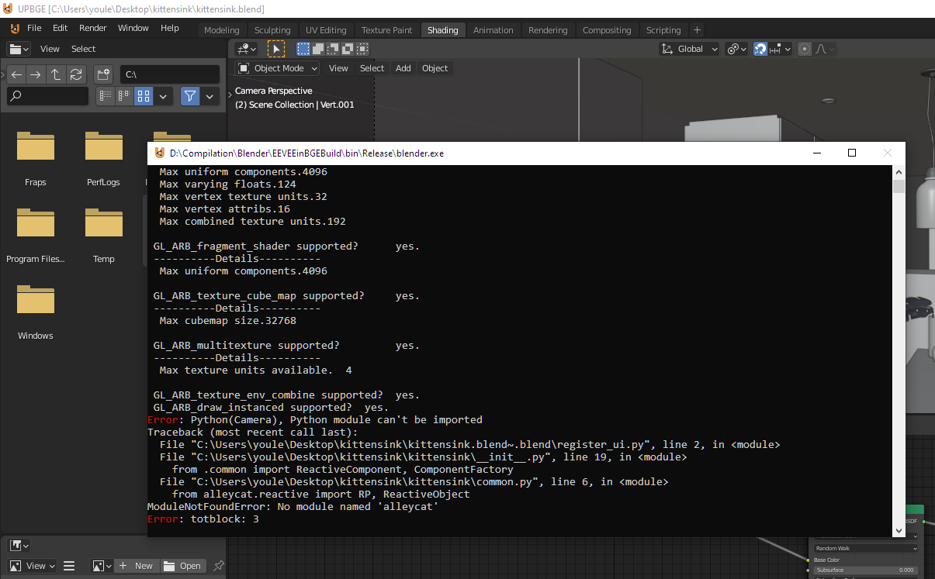Click the UPBGE logo icon in menu bar
This screenshot has height=579, width=935.
15,28
